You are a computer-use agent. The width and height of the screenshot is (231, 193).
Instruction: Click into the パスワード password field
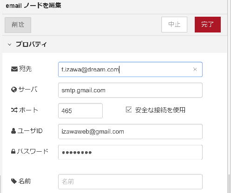[x=130, y=152]
